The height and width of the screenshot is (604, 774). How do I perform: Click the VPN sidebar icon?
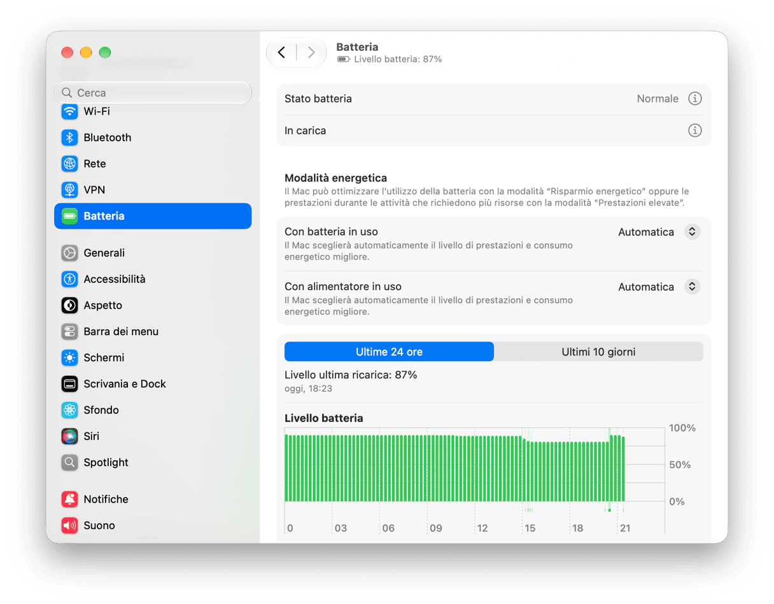[x=69, y=190]
